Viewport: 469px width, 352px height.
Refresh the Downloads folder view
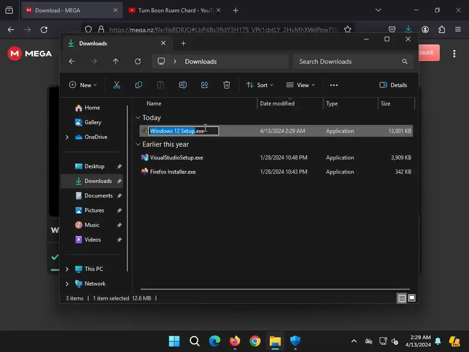pyautogui.click(x=138, y=61)
